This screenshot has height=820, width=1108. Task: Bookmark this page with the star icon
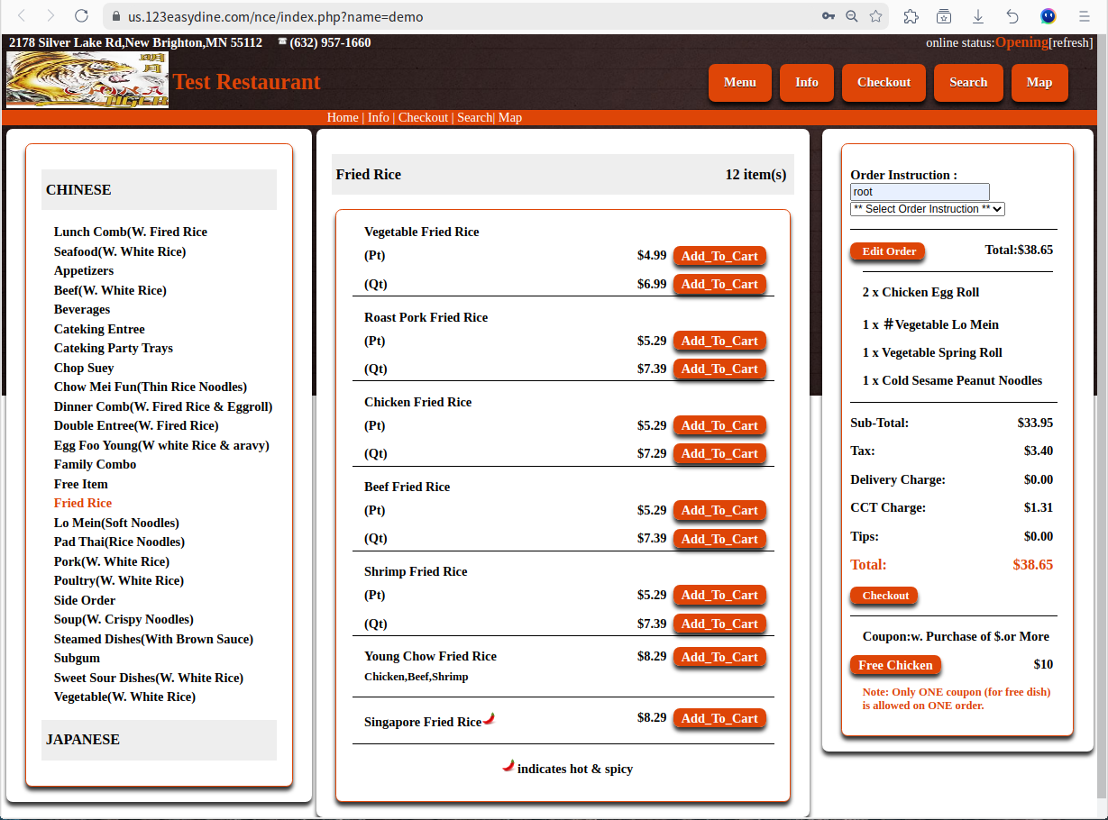click(875, 16)
